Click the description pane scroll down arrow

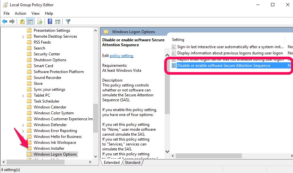click(167, 151)
